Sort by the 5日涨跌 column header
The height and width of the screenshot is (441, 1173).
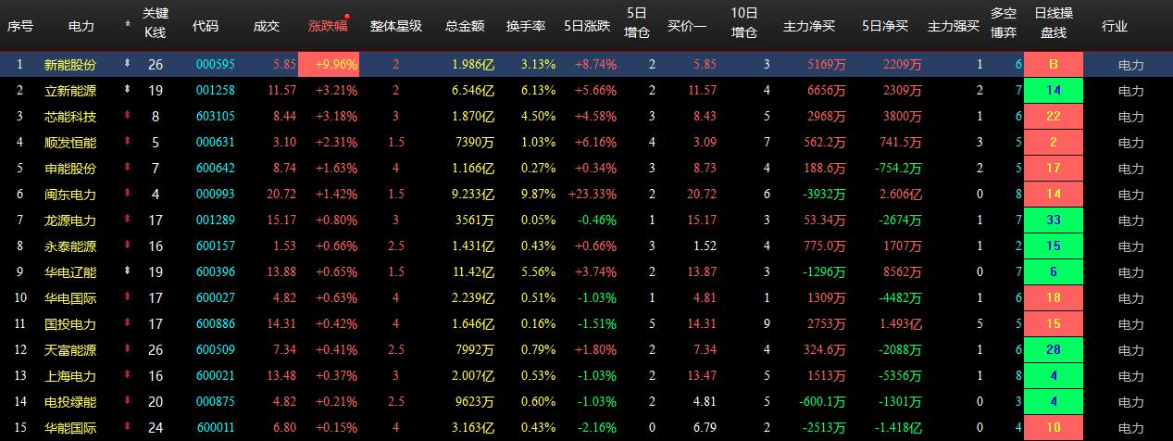coord(587,26)
